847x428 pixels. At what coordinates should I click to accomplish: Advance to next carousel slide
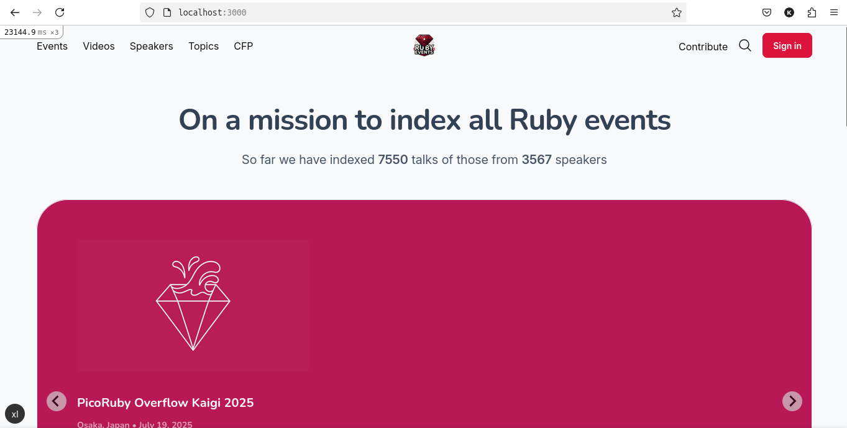coord(792,401)
